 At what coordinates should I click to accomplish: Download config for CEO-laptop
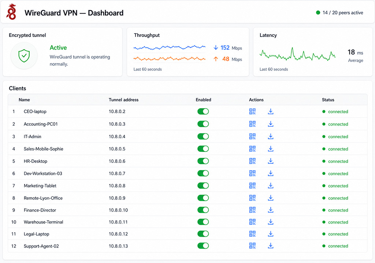271,111
